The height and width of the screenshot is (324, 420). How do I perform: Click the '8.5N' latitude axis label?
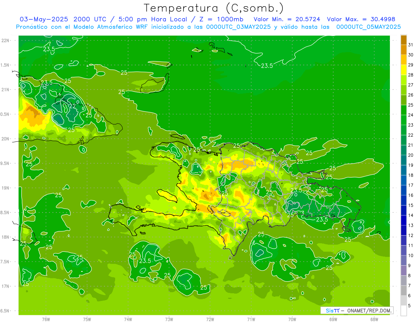5,213
